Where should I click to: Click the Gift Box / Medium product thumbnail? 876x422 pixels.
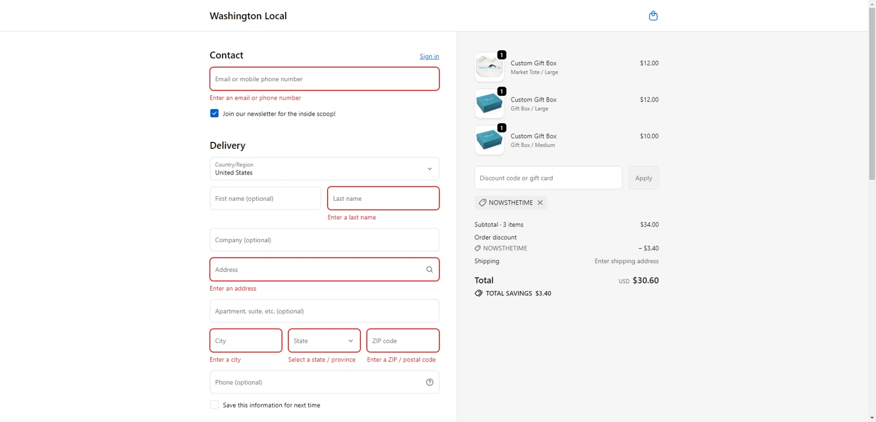489,140
